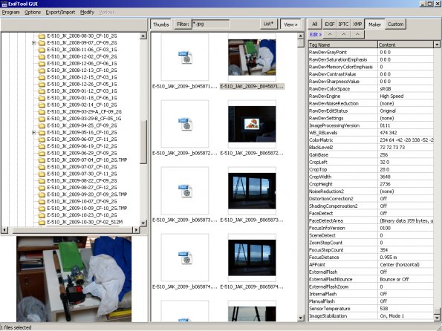The image size is (442, 331).
Task: Select the FocusDistance row
Action: (x=371, y=258)
